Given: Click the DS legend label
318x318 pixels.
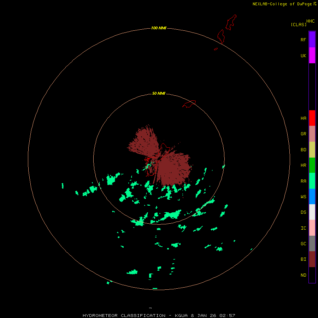Looking at the screenshot, I should 303,212.
